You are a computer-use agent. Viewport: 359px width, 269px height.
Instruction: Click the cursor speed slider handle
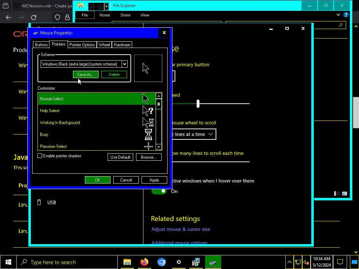198,104
